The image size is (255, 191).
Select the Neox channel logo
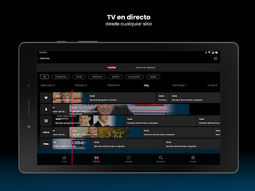[x=46, y=121]
